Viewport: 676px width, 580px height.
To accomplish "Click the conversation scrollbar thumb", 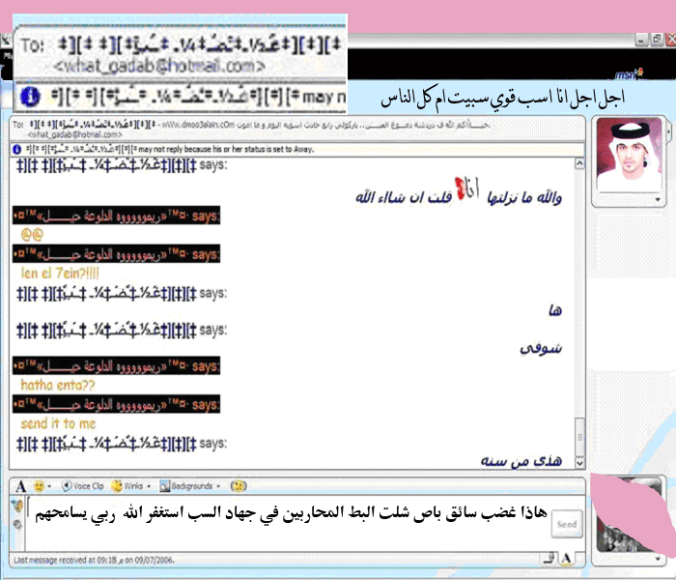I will tap(579, 437).
